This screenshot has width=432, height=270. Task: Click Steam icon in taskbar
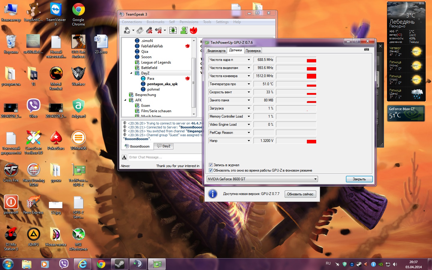click(x=120, y=264)
